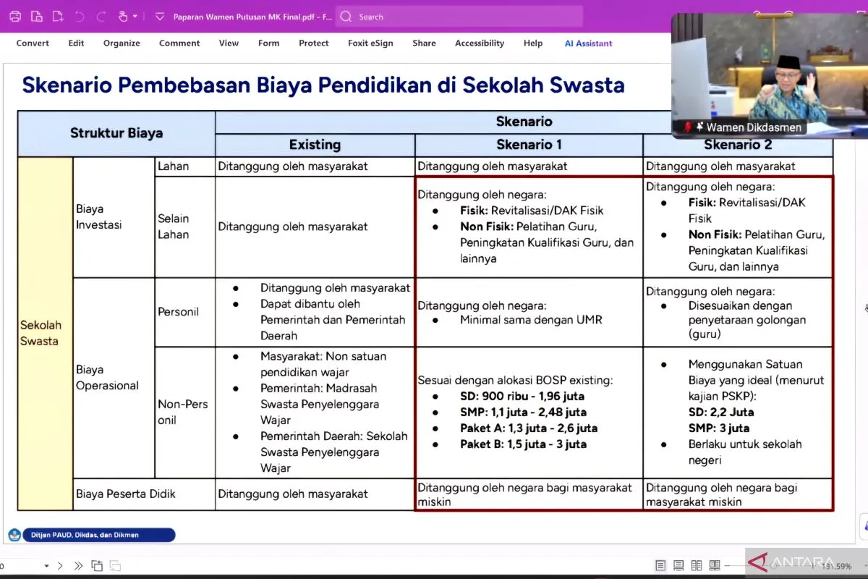
Task: Open the Comment tab
Action: (x=179, y=43)
